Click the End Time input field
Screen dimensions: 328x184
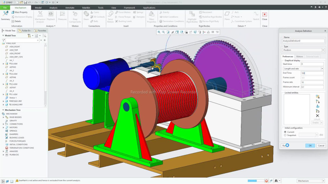[x=312, y=73]
